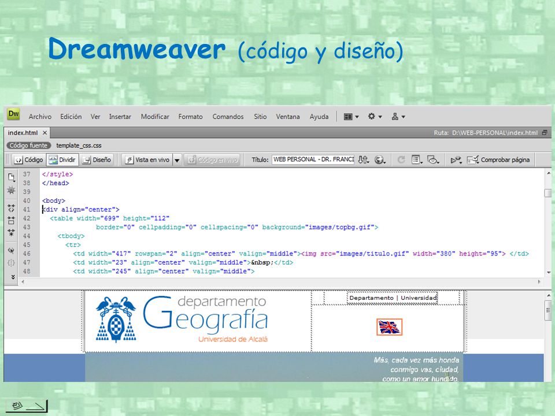Click the open documents icon in coding toolbar

click(12, 177)
